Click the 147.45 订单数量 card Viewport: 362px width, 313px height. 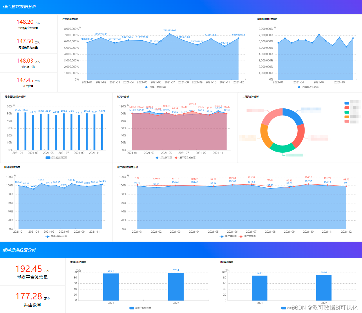(28, 82)
